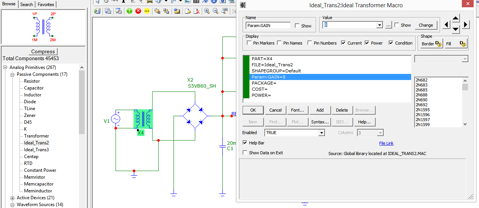Expand the Active Devices tree node
The image size is (479, 208).
[13, 198]
